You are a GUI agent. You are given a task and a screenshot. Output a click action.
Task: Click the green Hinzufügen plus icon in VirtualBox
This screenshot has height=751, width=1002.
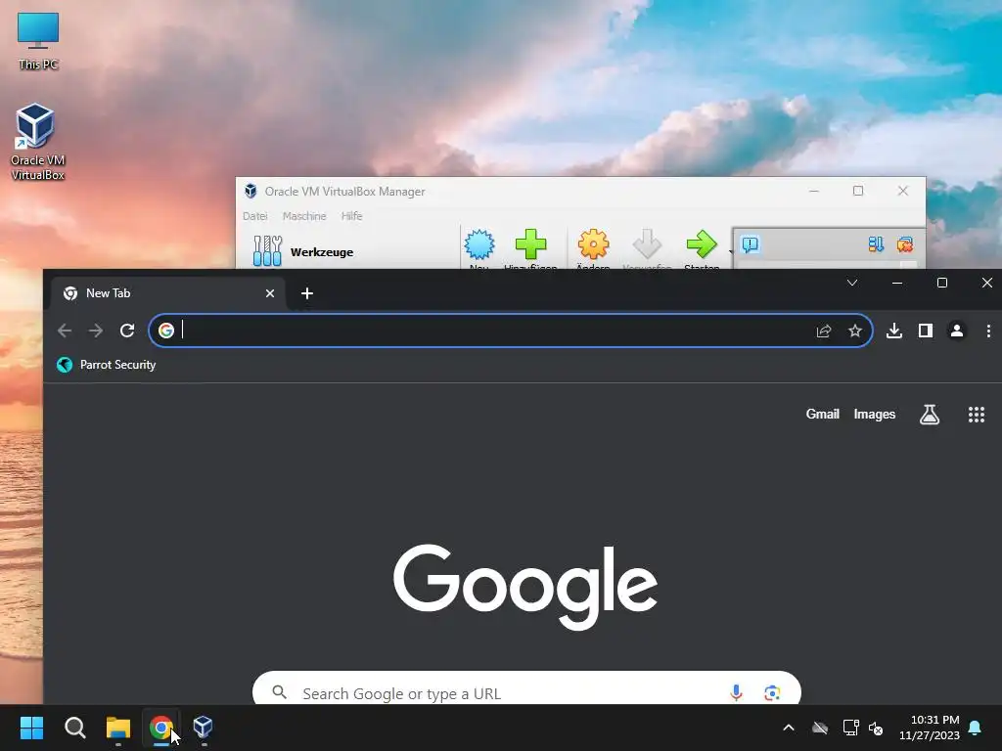[530, 244]
